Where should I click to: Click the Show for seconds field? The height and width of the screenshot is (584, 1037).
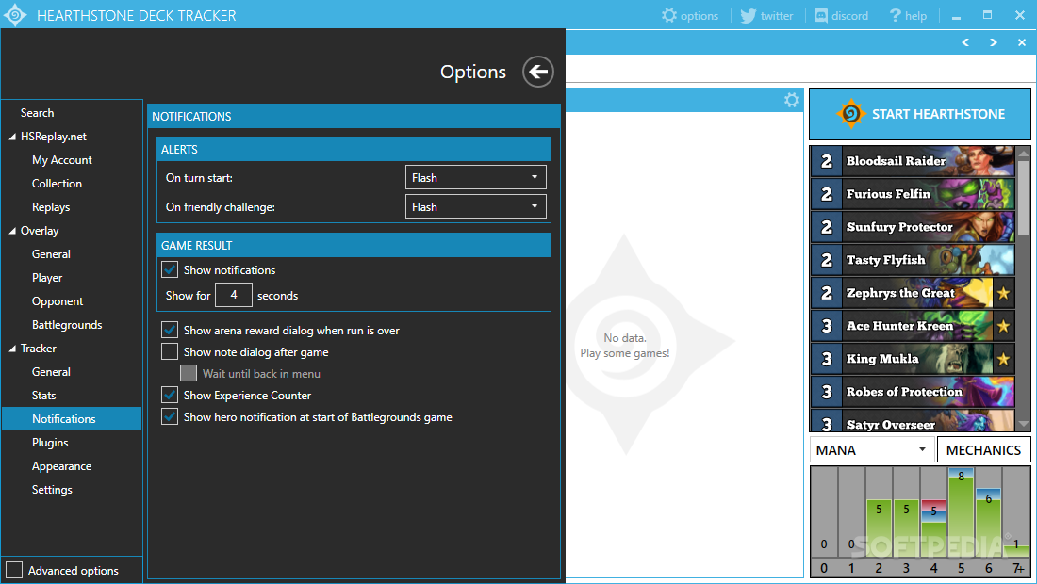point(234,295)
